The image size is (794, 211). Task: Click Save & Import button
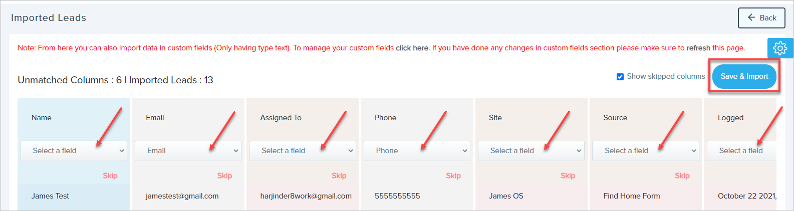pos(744,76)
